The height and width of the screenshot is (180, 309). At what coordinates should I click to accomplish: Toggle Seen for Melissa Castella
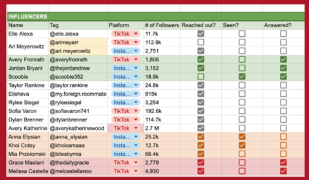pyautogui.click(x=242, y=171)
